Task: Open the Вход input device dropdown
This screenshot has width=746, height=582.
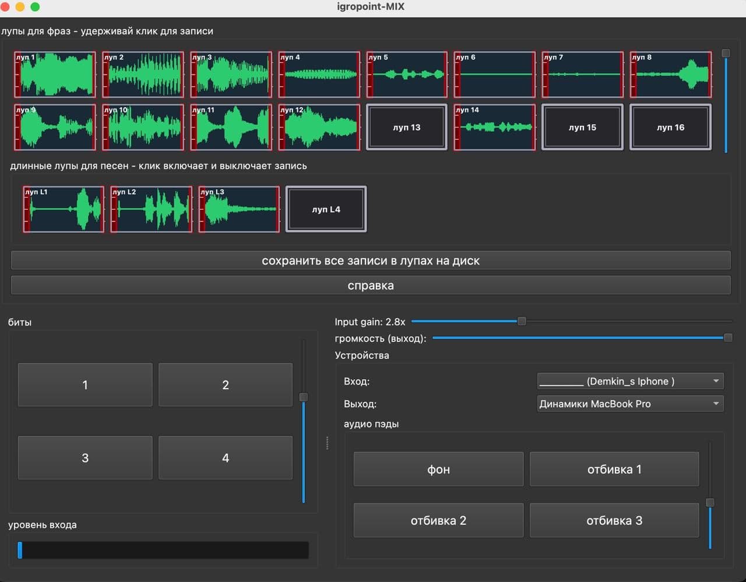Action: (x=630, y=381)
